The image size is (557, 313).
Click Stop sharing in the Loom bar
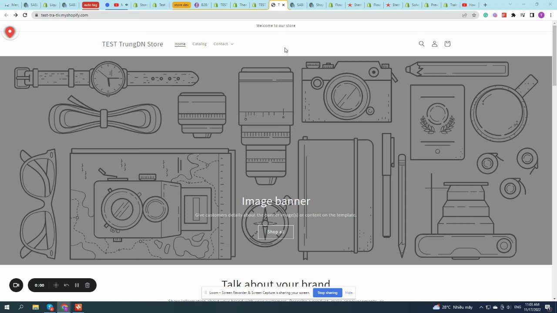click(x=327, y=293)
